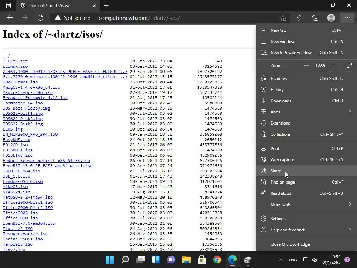The height and width of the screenshot is (268, 357).
Task: Open the Favorites list toolbar icon
Action: (300, 18)
